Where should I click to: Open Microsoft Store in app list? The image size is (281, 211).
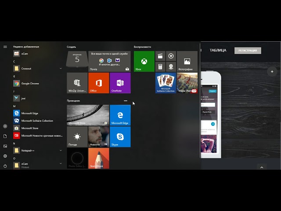point(38,128)
